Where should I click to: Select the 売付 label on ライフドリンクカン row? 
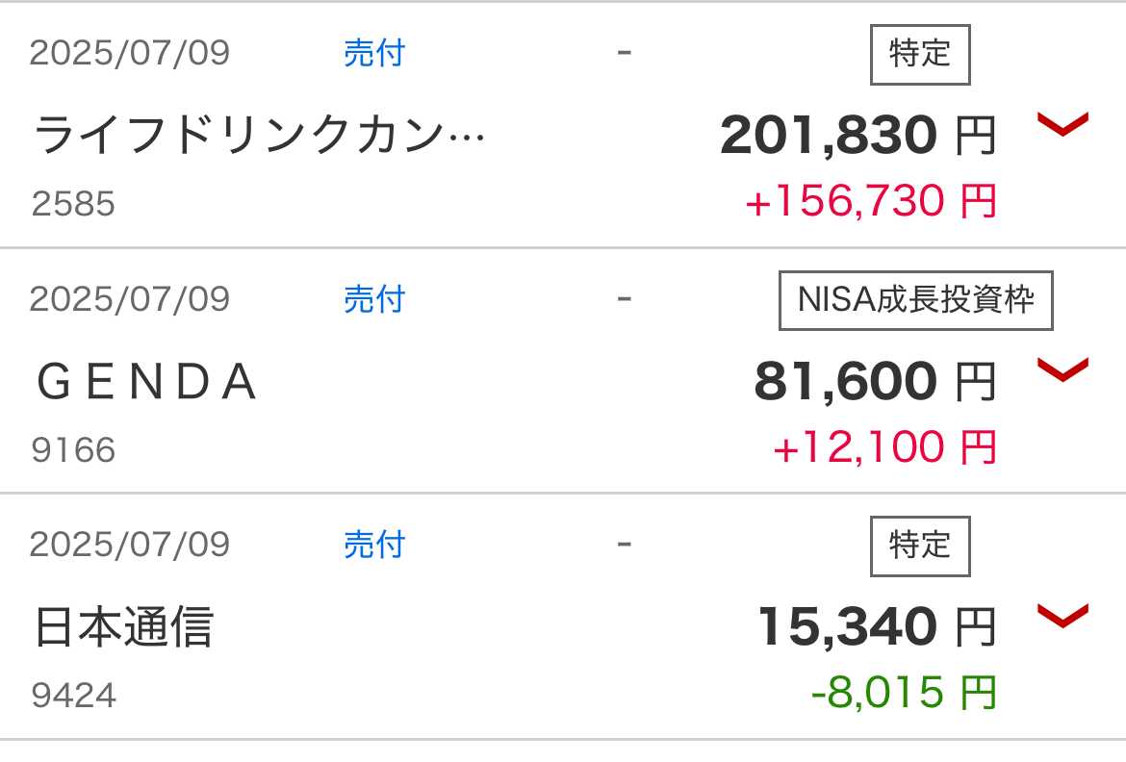[374, 53]
